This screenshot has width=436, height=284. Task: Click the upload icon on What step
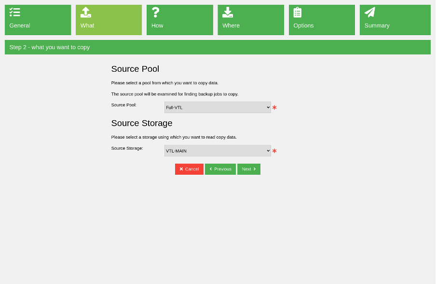coord(86,12)
